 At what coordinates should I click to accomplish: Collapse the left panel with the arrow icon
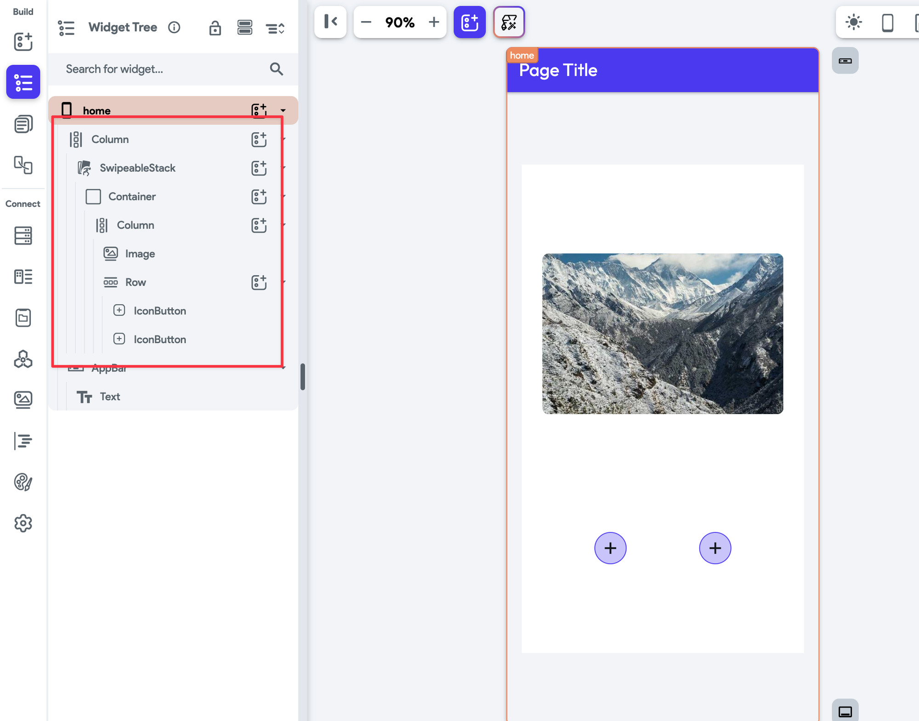click(330, 22)
